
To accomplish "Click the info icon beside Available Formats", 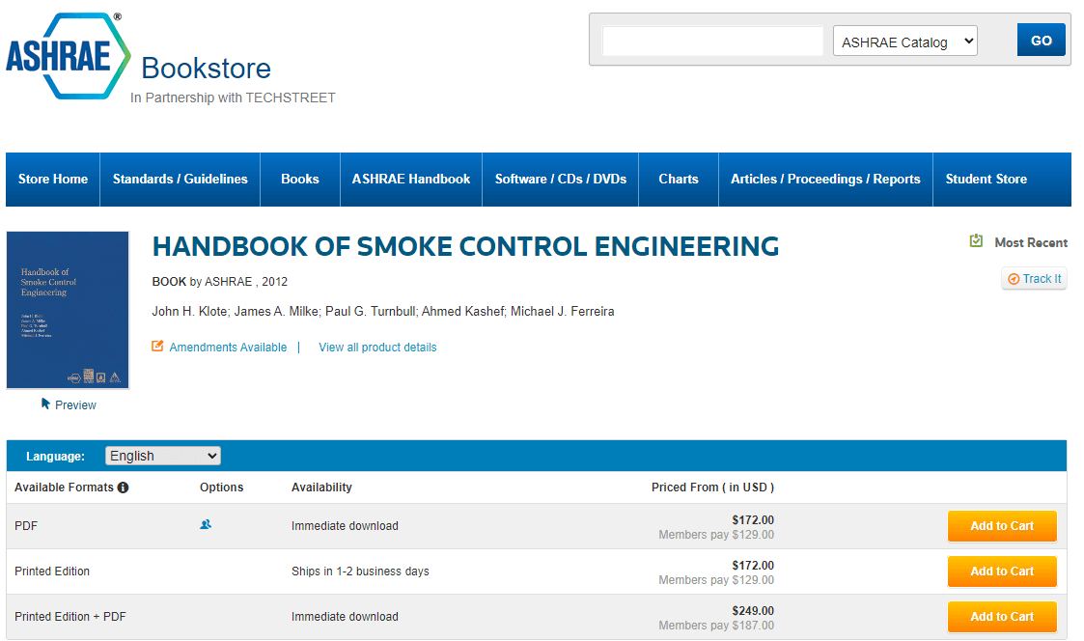I will coord(123,488).
